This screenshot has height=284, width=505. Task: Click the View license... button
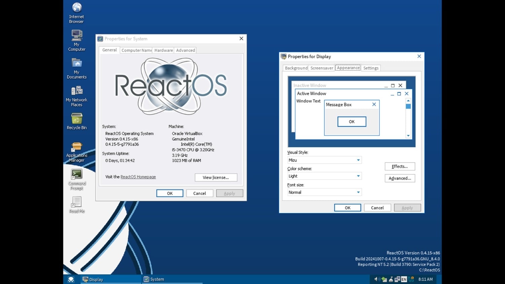pyautogui.click(x=216, y=177)
